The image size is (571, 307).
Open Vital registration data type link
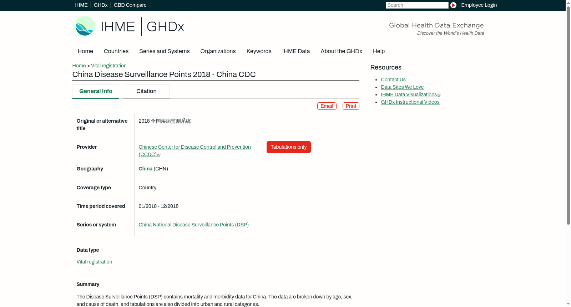coord(94,262)
